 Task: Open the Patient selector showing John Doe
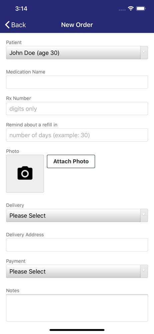[77, 53]
